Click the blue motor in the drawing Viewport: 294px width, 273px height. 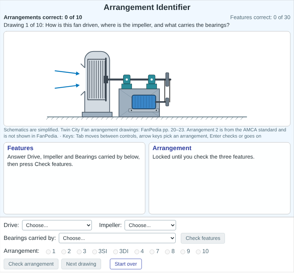[144, 102]
